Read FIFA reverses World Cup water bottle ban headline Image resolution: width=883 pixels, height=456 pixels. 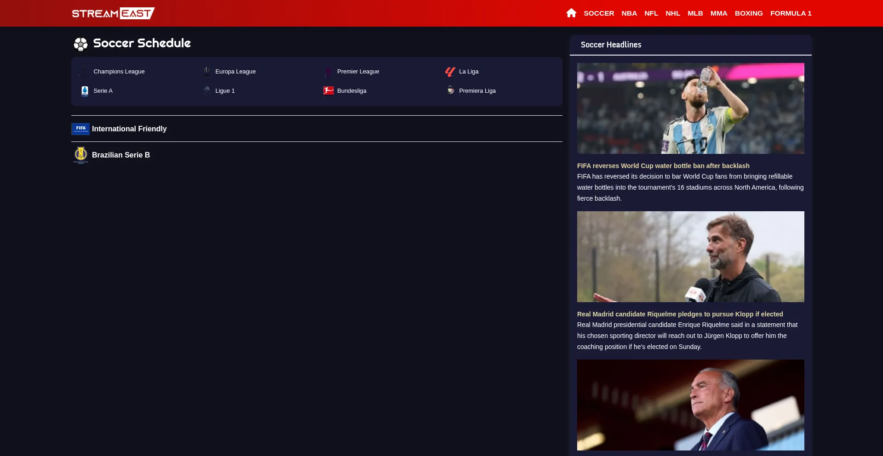[x=663, y=166]
